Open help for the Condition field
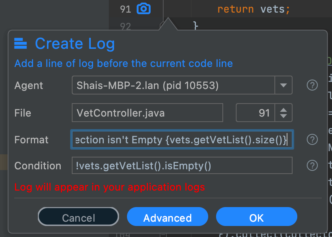Viewport: 332px width, 237px height. click(312, 165)
